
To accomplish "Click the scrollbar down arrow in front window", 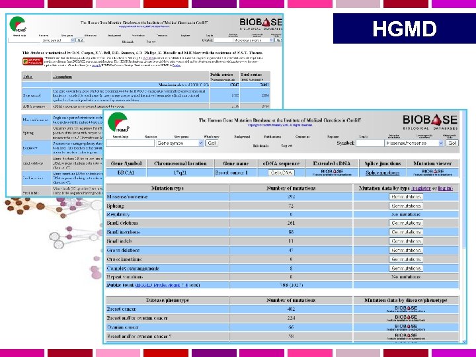I will click(463, 342).
